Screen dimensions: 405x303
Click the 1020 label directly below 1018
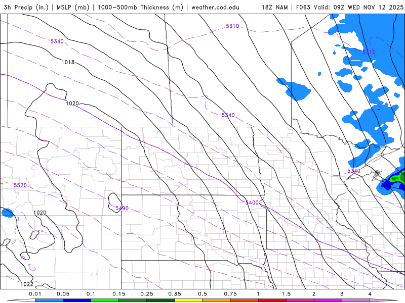click(72, 104)
